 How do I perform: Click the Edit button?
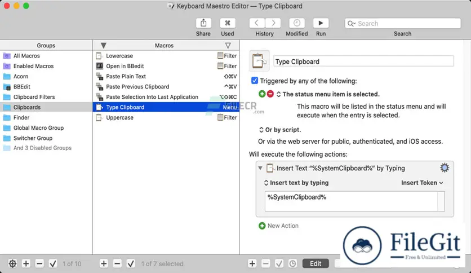click(316, 263)
